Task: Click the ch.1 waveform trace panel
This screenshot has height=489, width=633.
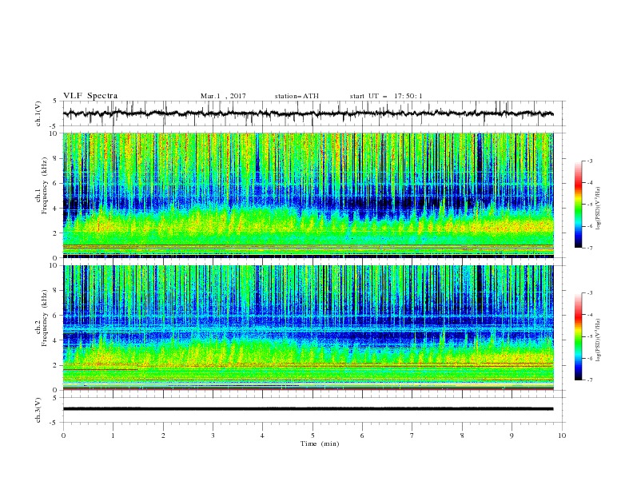Action: point(313,113)
